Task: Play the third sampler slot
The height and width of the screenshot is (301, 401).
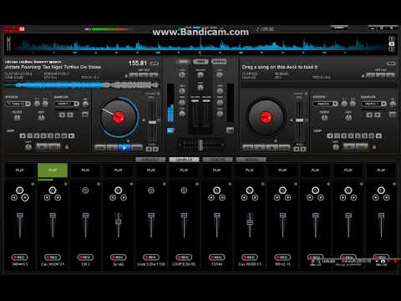Action: click(x=85, y=170)
